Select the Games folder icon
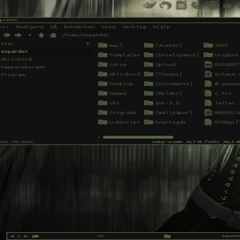The height and width of the screenshot is (240, 240). tap(103, 94)
